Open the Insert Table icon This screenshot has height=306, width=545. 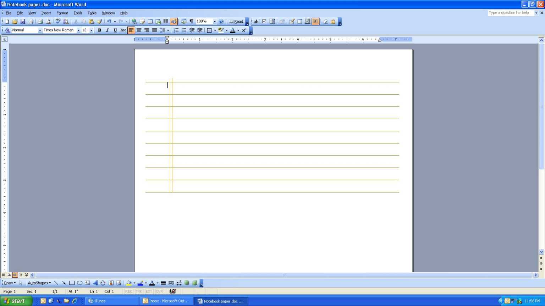(x=149, y=21)
